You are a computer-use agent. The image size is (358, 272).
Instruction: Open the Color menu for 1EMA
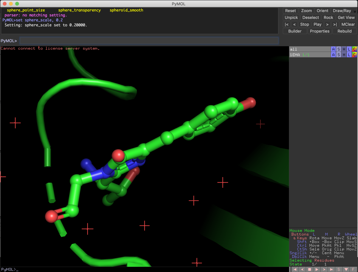click(354, 55)
